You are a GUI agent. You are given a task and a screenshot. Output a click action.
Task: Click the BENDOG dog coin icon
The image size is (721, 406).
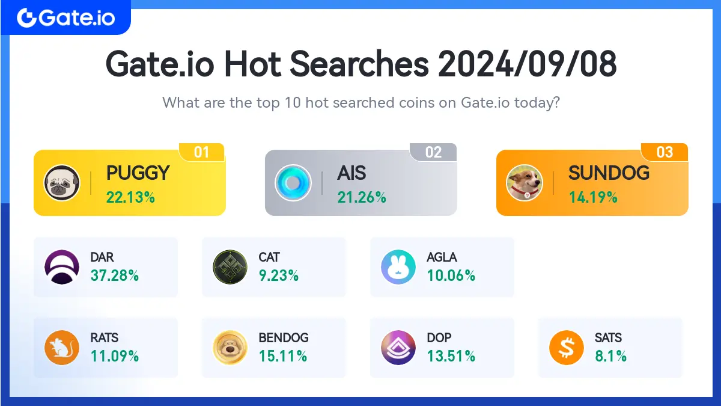click(x=230, y=348)
